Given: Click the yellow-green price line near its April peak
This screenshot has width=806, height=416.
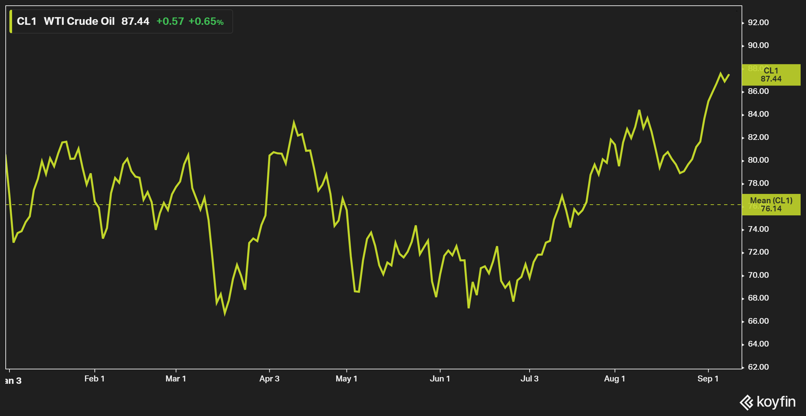Looking at the screenshot, I should [294, 120].
